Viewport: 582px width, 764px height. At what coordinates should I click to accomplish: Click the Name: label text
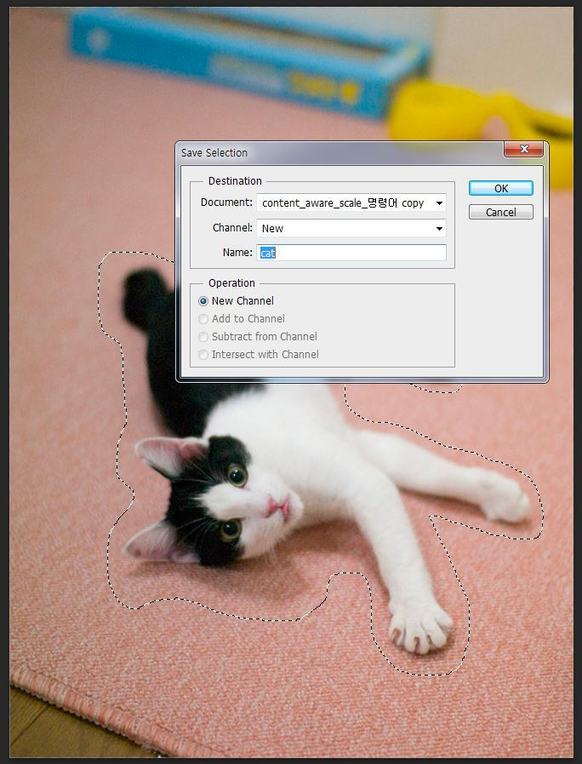pos(237,253)
